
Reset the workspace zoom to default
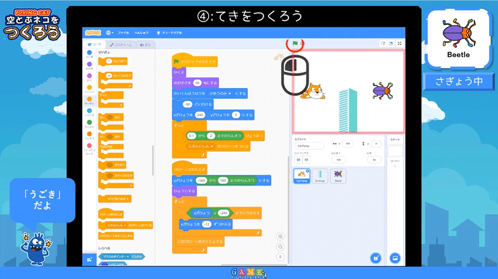[280, 257]
